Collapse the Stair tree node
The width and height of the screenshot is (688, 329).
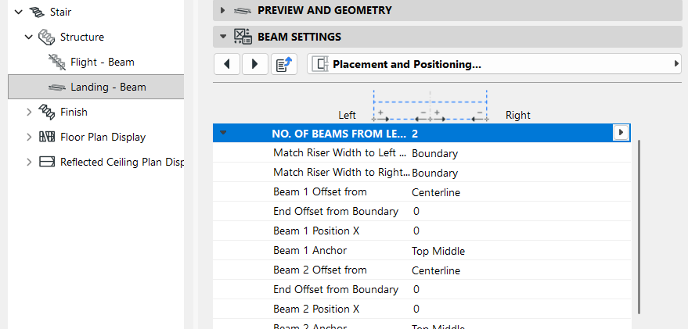coord(19,13)
